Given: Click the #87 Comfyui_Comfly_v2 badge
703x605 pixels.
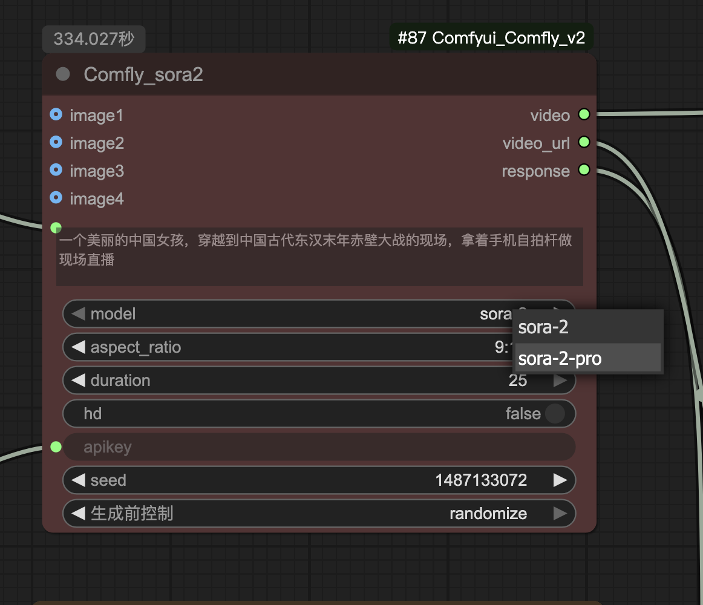Looking at the screenshot, I should coord(491,38).
